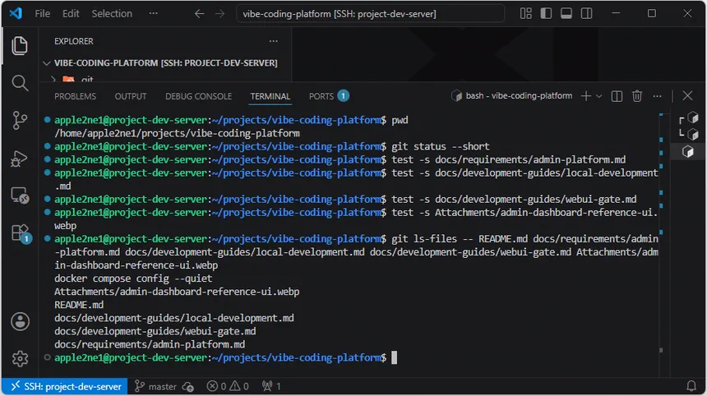The width and height of the screenshot is (707, 396).
Task: Open the errors and warnings status item
Action: 228,386
